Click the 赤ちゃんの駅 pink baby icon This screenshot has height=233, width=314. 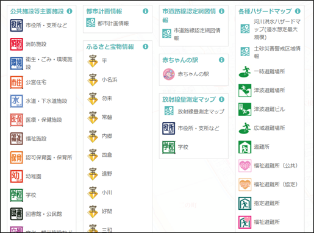pyautogui.click(x=169, y=74)
